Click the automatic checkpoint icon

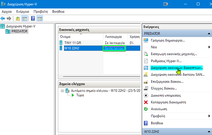pos(68,91)
